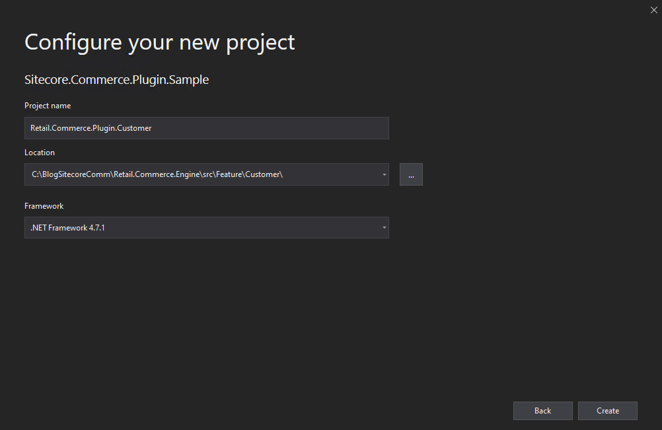Viewport: 662px width, 430px height.
Task: Click the Configure your new project heading
Action: click(160, 43)
